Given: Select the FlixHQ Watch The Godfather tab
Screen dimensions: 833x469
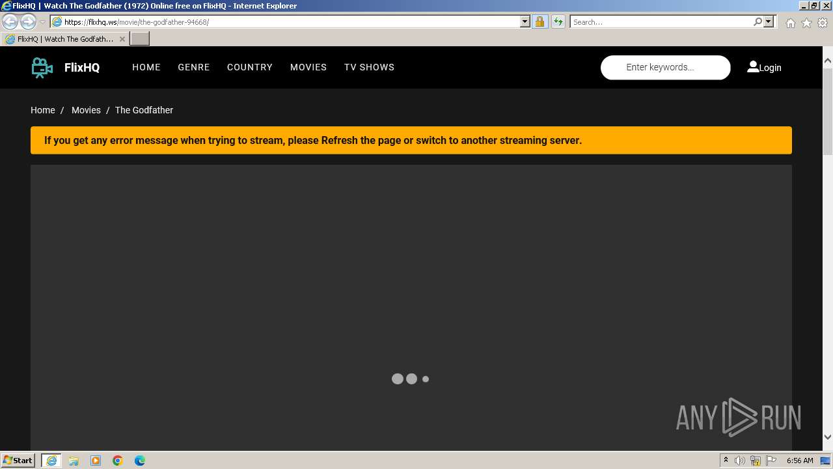Looking at the screenshot, I should [65, 39].
